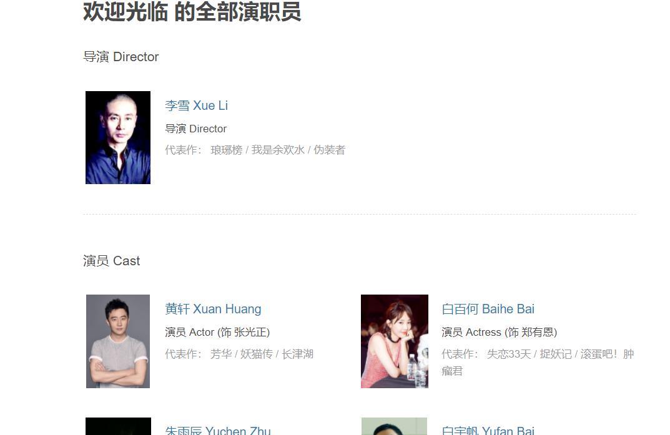The height and width of the screenshot is (435, 670).
Task: Open the 芳华 film link
Action: click(x=221, y=354)
